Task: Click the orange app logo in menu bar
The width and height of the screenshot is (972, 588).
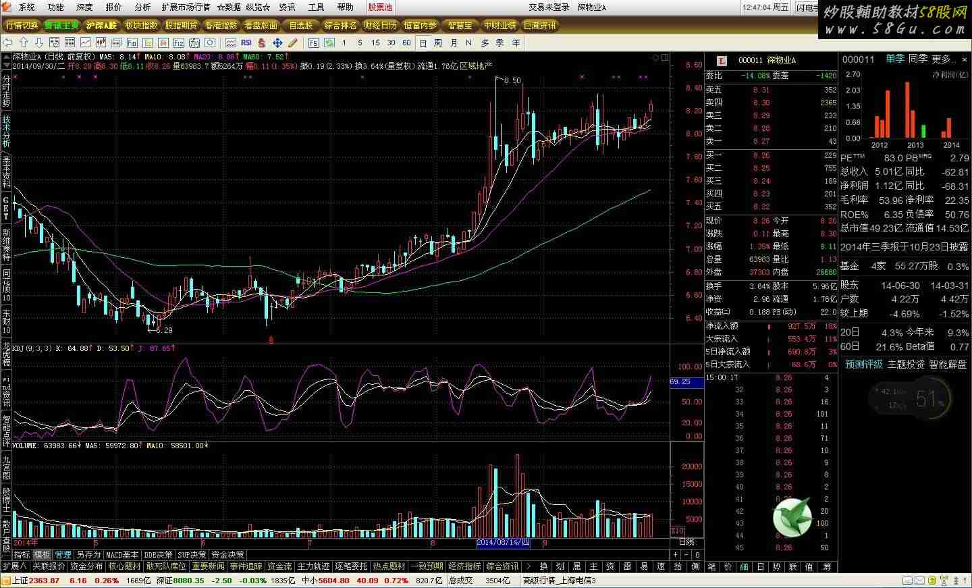Action: tap(7, 7)
